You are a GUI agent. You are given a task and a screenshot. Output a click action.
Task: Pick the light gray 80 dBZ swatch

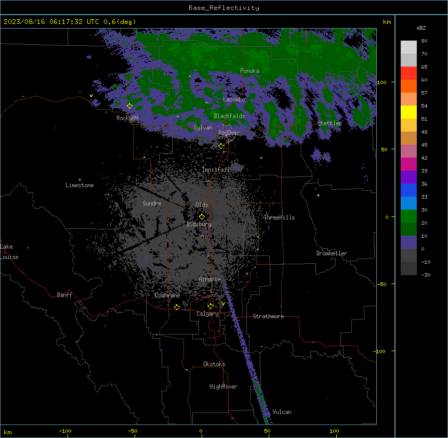click(x=409, y=47)
